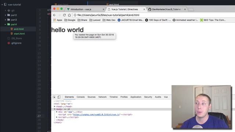
Task: Follow the unpkg.com vue.js script link
Action: click(96, 114)
